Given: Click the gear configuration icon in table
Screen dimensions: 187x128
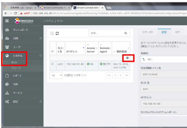Looking at the screenshot, I should coord(127,58).
